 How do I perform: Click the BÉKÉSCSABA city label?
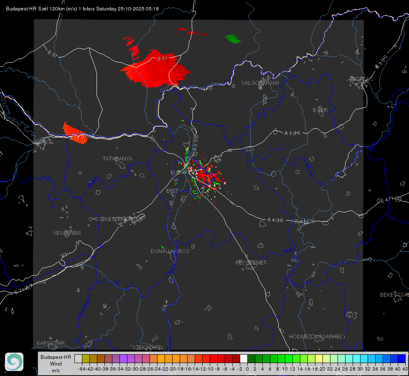click(394, 295)
